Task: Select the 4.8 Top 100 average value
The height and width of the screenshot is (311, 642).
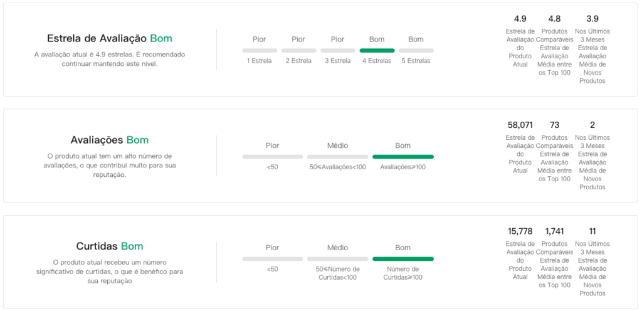Action: point(554,19)
